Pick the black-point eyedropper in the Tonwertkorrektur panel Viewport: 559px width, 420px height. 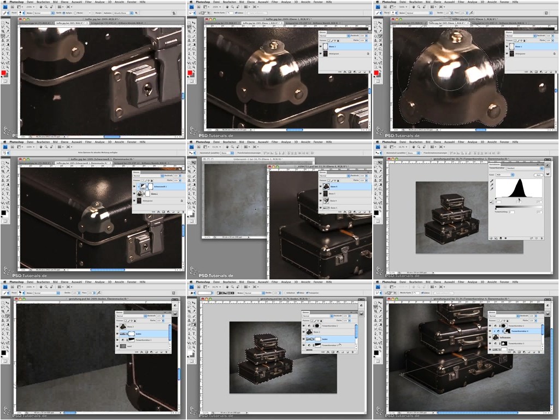tap(491, 182)
